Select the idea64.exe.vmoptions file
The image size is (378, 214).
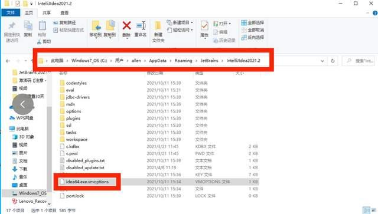(87, 182)
